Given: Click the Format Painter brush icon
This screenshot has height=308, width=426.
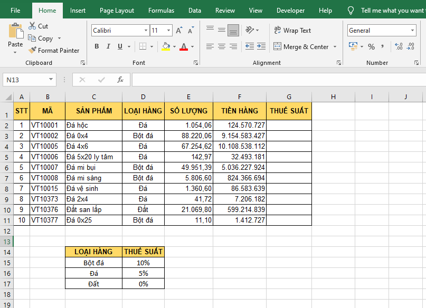Looking at the screenshot, I should (32, 51).
